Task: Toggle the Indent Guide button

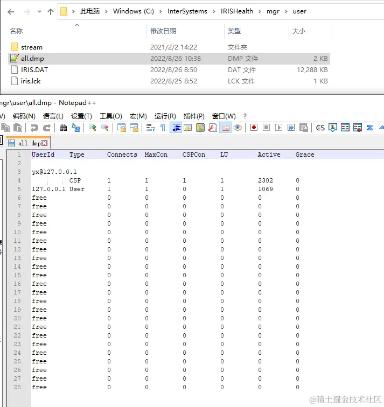Action: coord(176,128)
